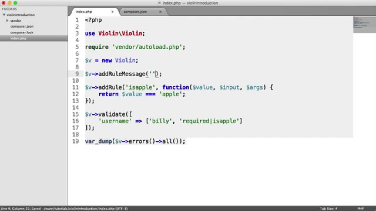Click line number 1 in the gutter
This screenshot has width=376, height=211.
tap(77, 20)
